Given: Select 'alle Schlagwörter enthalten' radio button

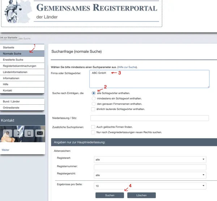Looking at the screenshot, I should (94, 93).
